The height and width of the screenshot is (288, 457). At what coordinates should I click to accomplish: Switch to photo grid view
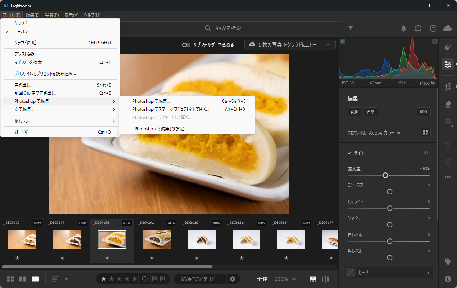tap(10, 279)
